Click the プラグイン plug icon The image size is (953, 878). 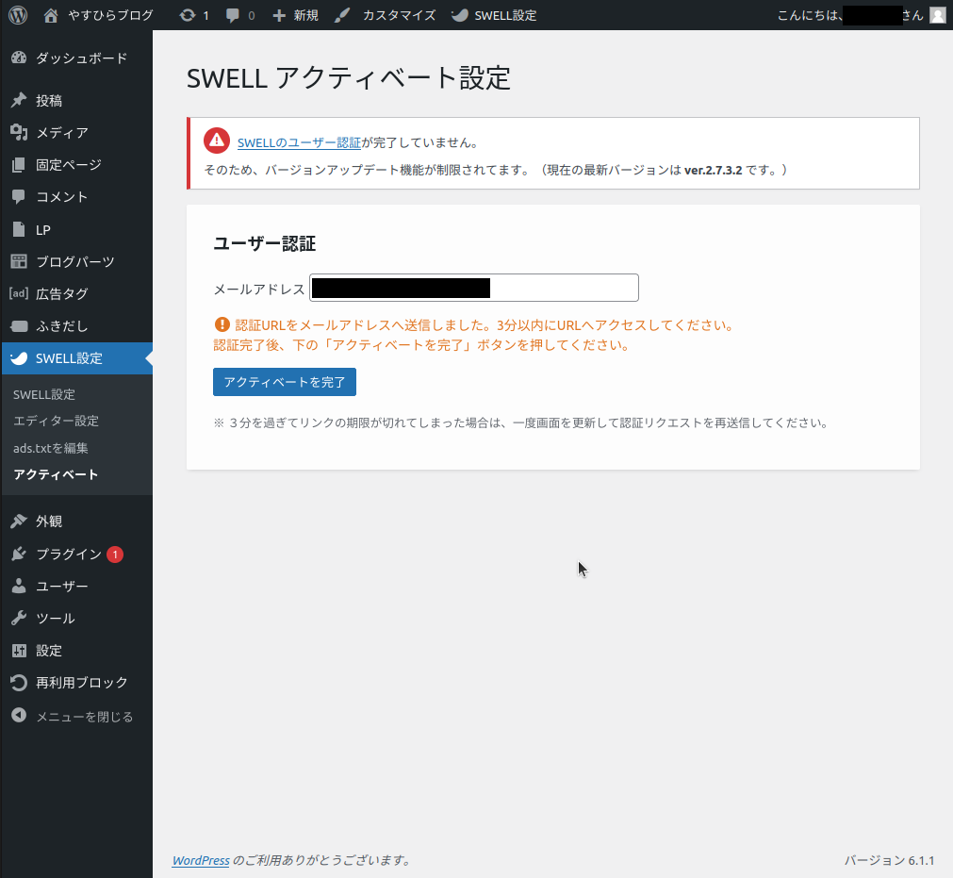[x=19, y=554]
